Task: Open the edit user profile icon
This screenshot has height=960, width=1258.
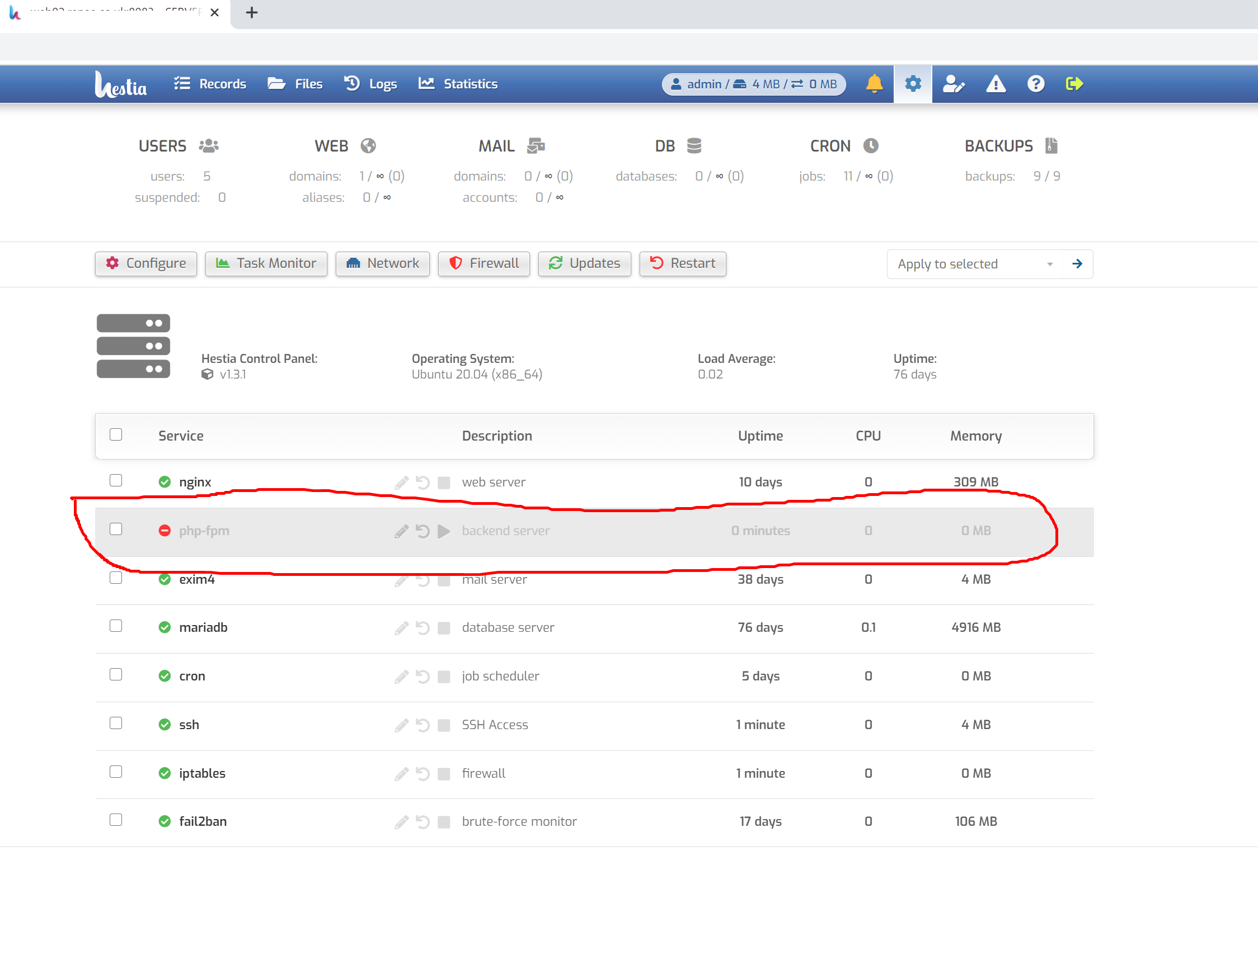Action: pyautogui.click(x=954, y=83)
